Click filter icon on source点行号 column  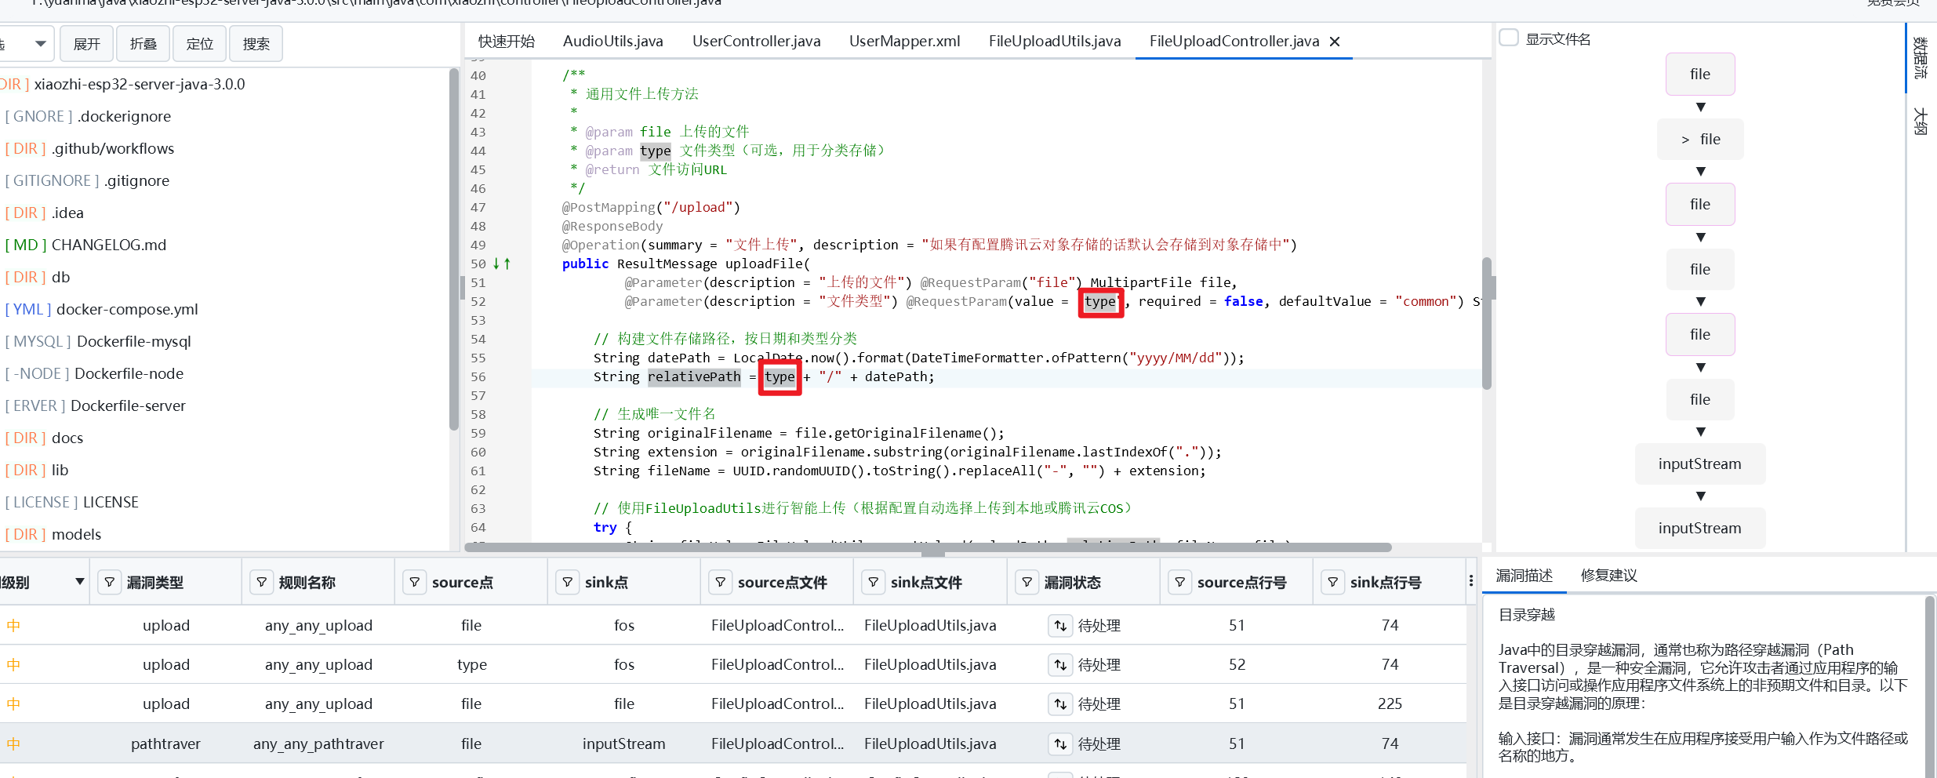pos(1180,582)
